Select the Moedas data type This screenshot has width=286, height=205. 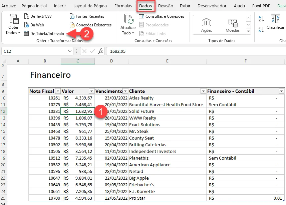point(233,25)
